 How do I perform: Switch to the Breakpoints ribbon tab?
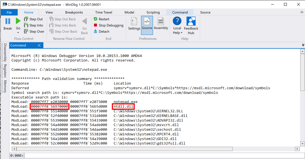[x=74, y=12]
